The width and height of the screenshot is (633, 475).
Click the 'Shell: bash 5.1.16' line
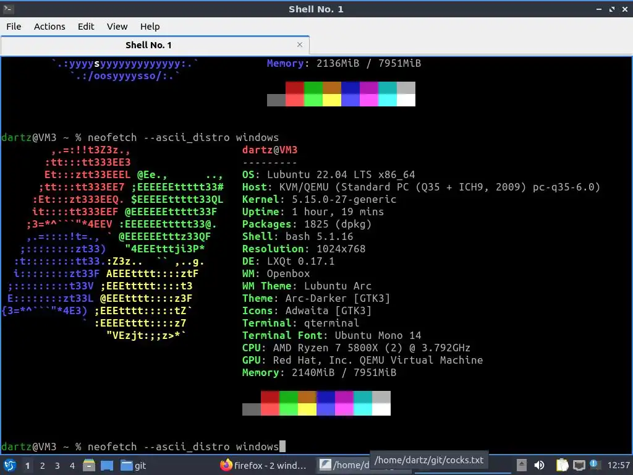(297, 236)
